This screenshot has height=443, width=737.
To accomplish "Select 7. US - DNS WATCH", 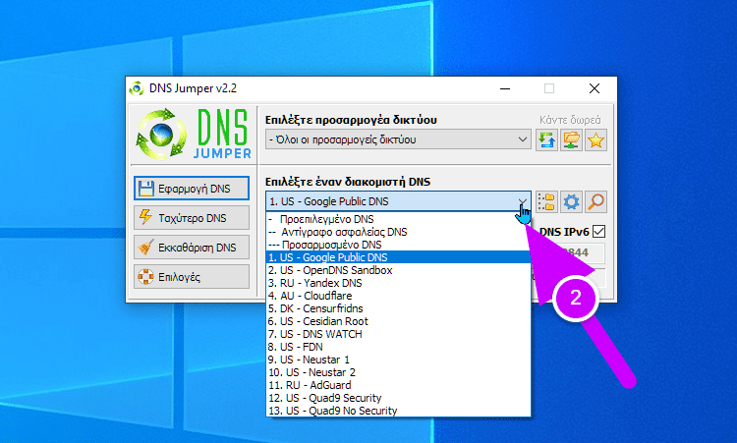I will point(398,334).
